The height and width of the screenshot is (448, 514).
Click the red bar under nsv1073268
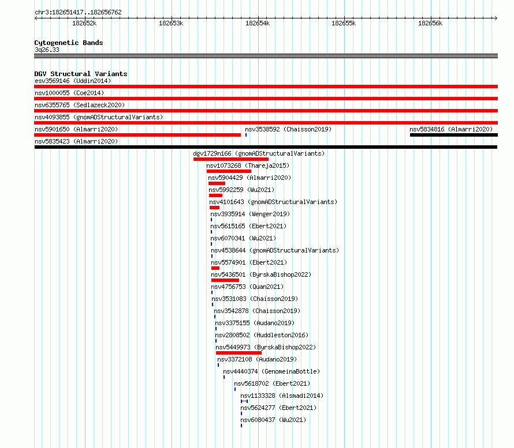coord(229,171)
